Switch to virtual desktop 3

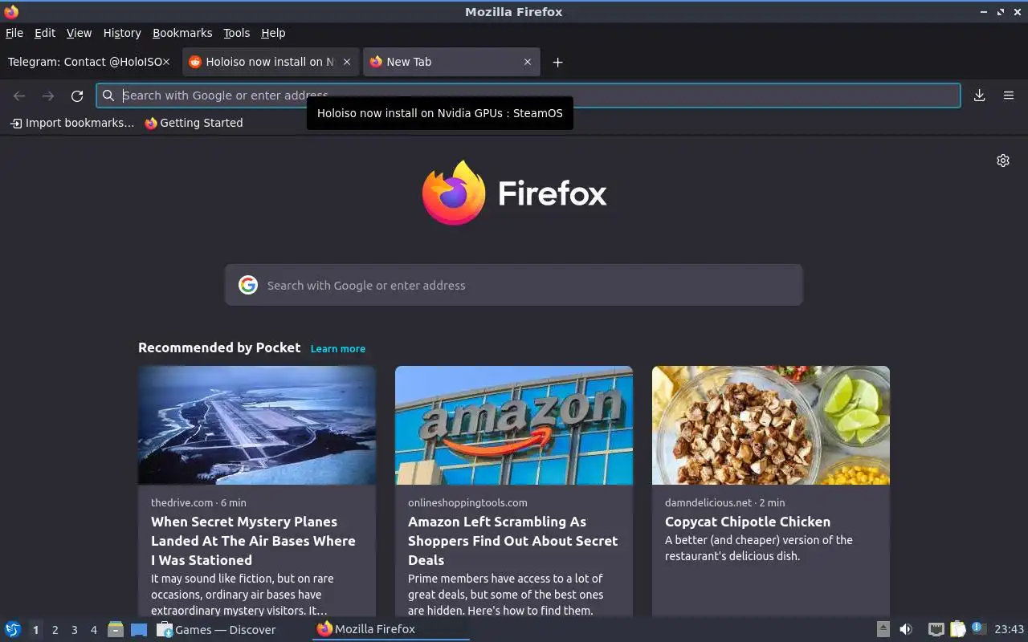(74, 630)
